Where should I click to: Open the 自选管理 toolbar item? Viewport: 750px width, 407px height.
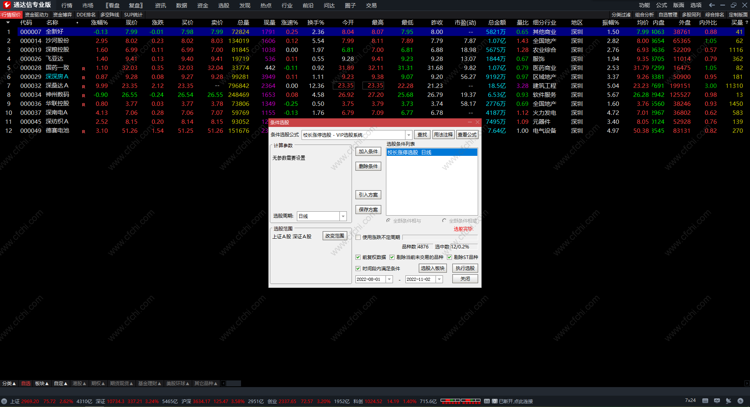coord(668,15)
